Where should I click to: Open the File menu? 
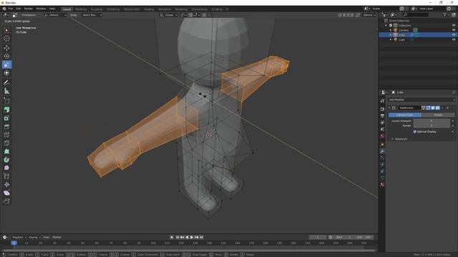(11, 9)
